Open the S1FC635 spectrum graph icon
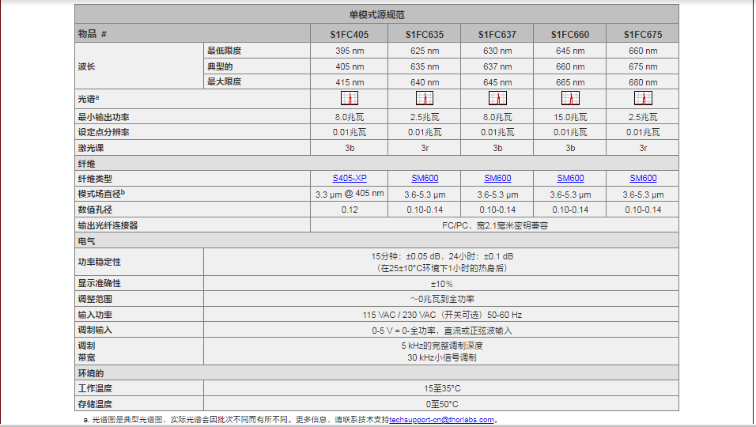Screen dimensions: 756x427 coord(425,99)
